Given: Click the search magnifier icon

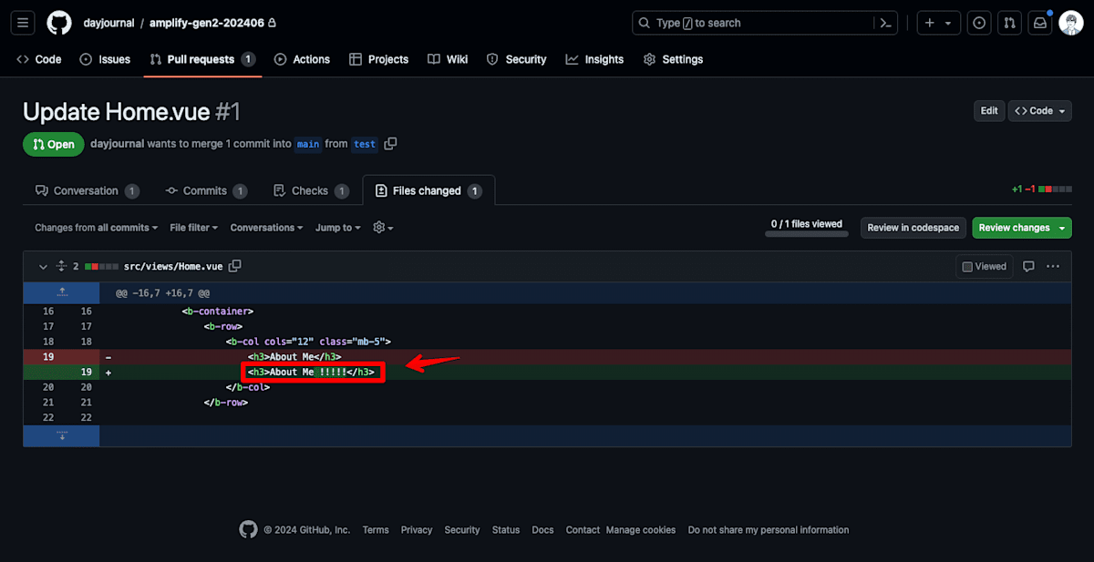Looking at the screenshot, I should (x=645, y=23).
